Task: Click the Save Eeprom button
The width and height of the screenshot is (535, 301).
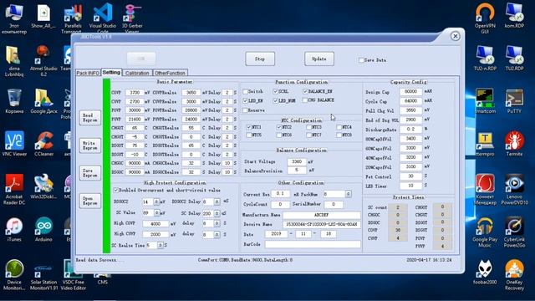Action: click(x=90, y=173)
